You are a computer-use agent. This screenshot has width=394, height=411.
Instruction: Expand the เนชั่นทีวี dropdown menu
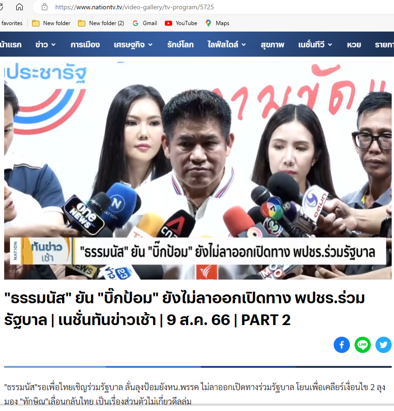pos(315,45)
